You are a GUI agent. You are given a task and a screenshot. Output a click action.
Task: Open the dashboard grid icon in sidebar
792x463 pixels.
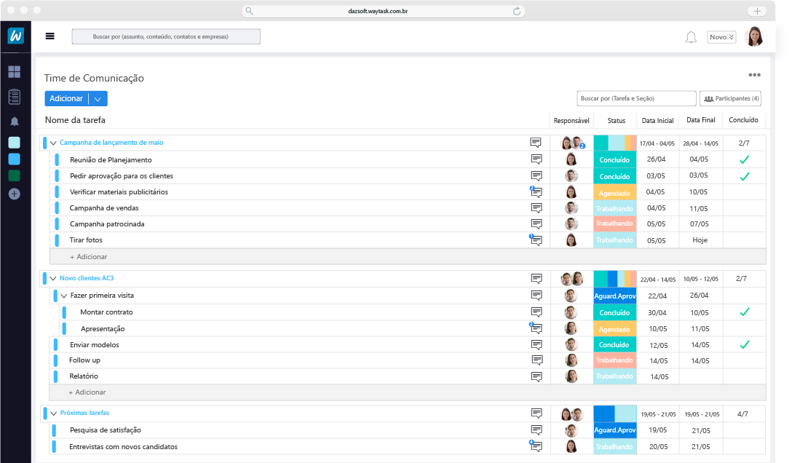pos(15,72)
